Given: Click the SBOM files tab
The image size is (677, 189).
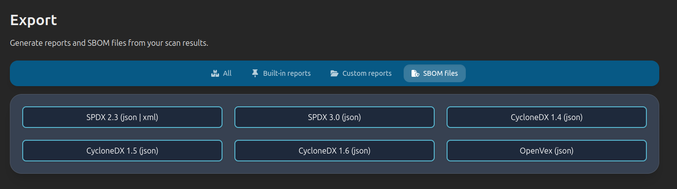Looking at the screenshot, I should pyautogui.click(x=434, y=73).
